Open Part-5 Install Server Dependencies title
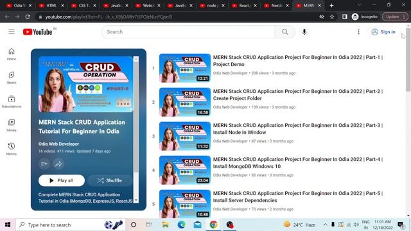This screenshot has height=231, width=411. coord(298,197)
